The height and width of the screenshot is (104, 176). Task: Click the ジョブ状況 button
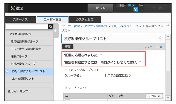tap(157, 8)
